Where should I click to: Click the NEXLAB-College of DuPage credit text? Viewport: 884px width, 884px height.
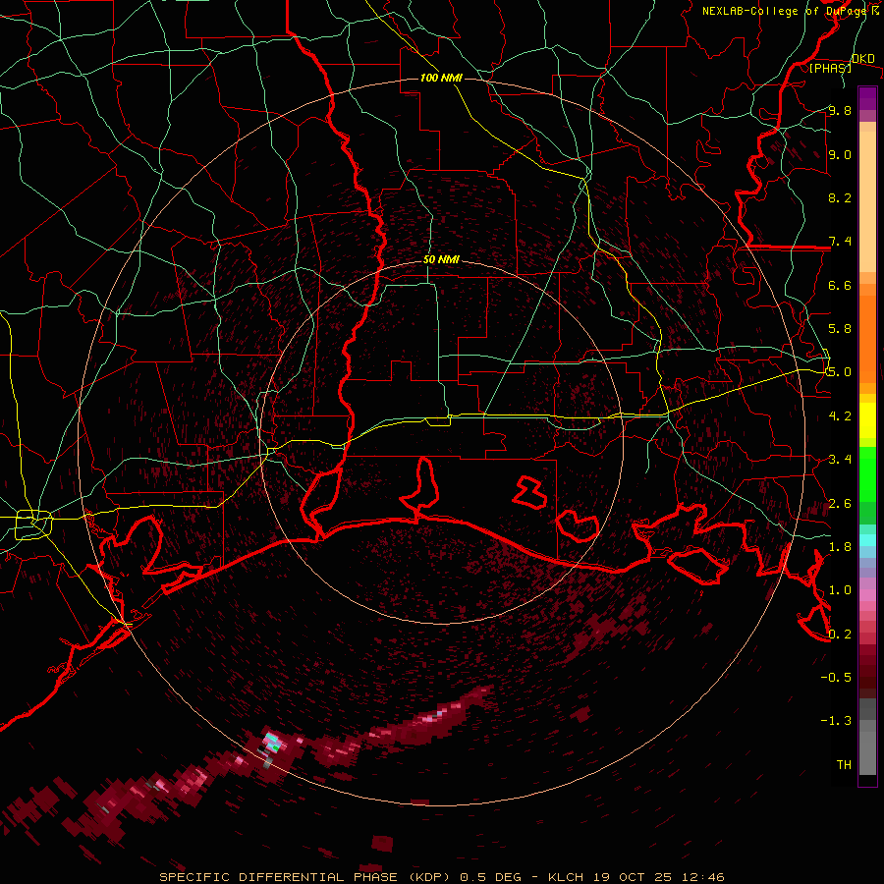coord(787,11)
